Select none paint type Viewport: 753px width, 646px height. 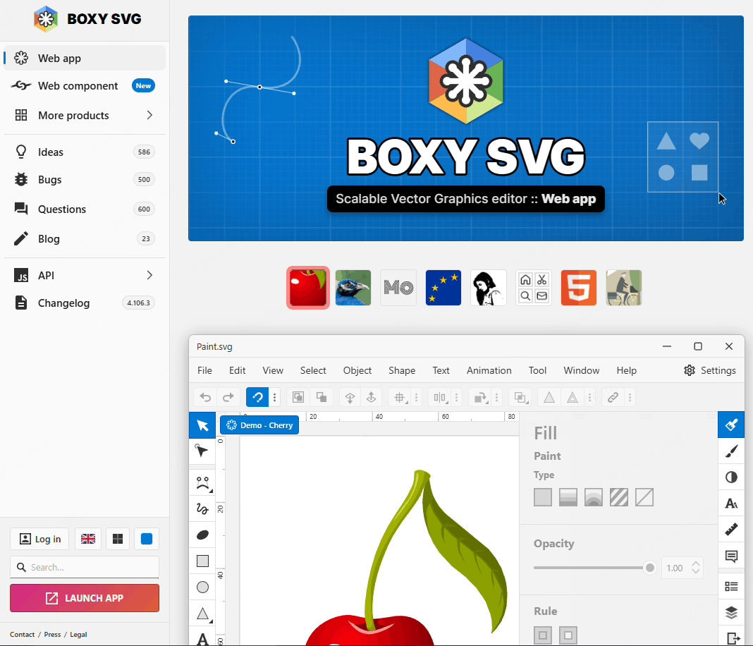tap(644, 497)
